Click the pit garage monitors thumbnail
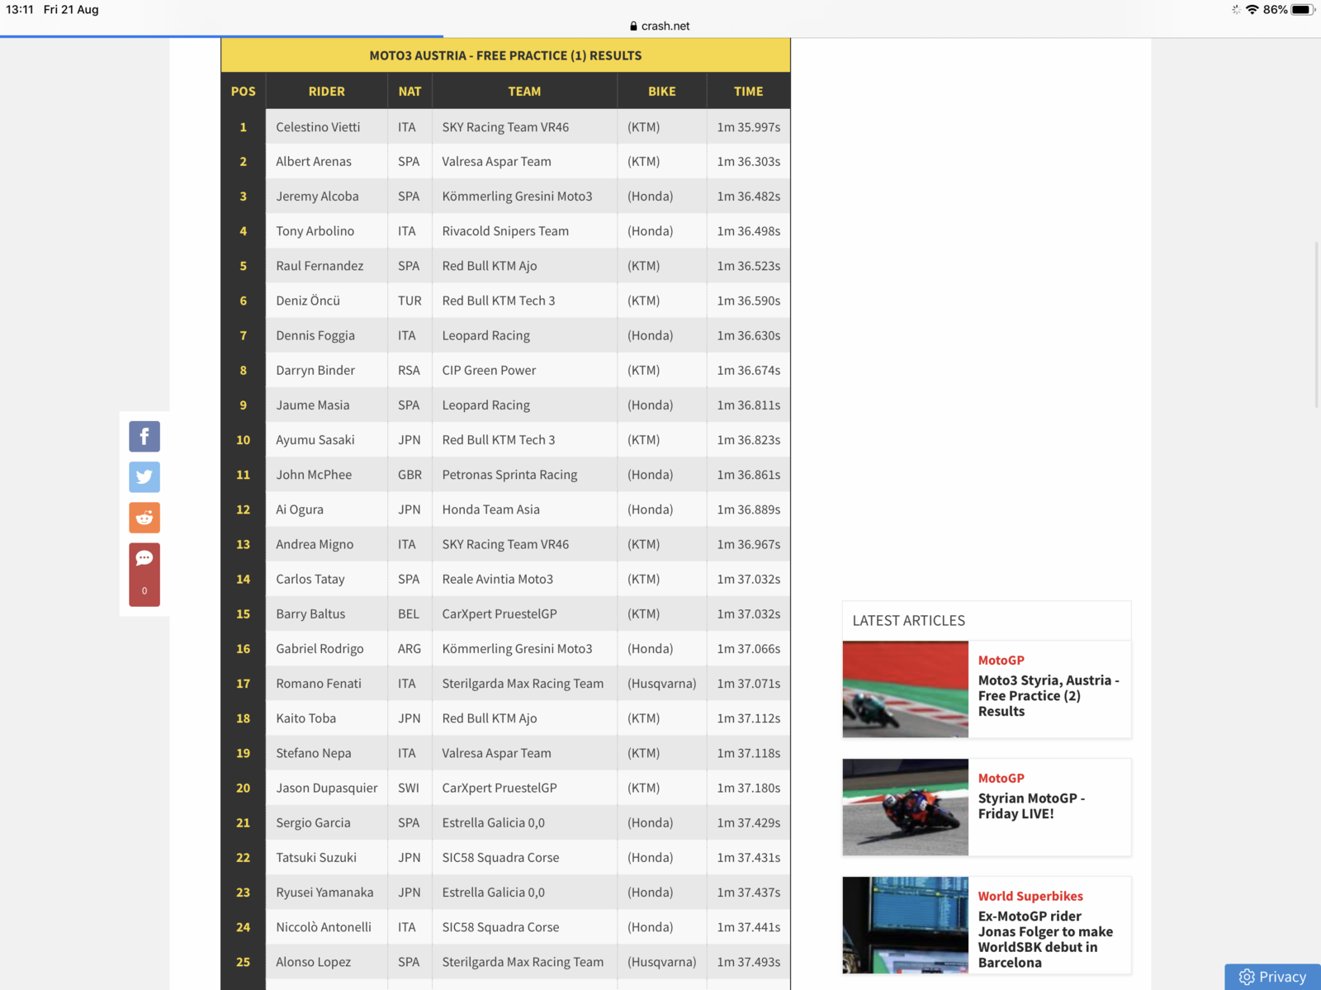 (x=905, y=925)
